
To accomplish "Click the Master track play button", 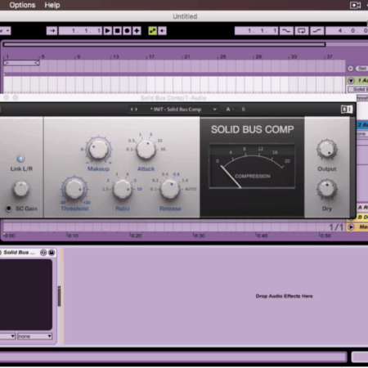I will point(351,227).
